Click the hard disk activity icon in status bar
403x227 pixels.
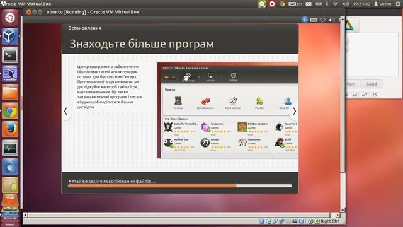coord(262,221)
